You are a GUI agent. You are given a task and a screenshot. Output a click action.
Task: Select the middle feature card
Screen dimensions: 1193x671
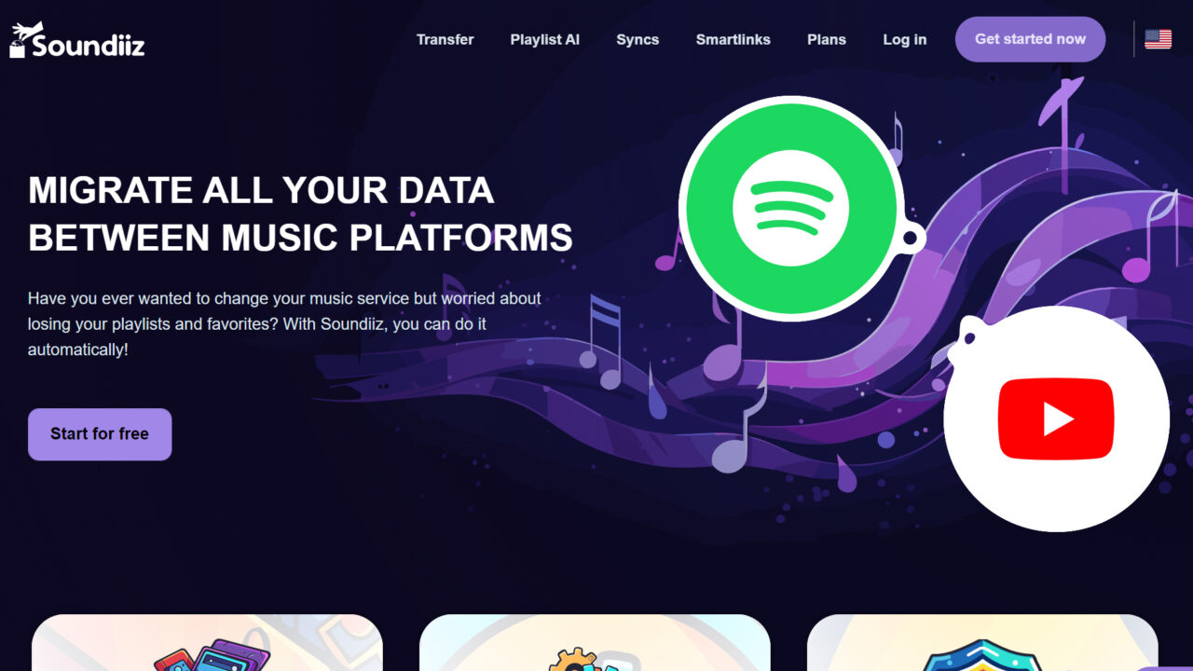[x=595, y=643]
